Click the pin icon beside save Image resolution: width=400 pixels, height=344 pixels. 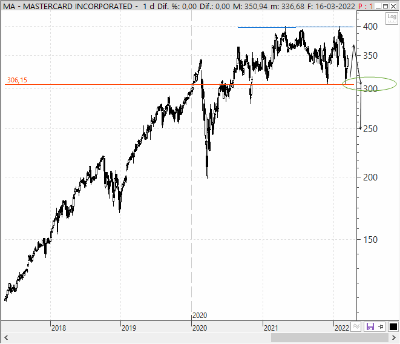(381, 326)
